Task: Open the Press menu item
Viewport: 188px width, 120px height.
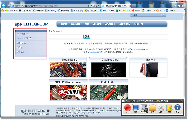Action: [x=86, y=24]
